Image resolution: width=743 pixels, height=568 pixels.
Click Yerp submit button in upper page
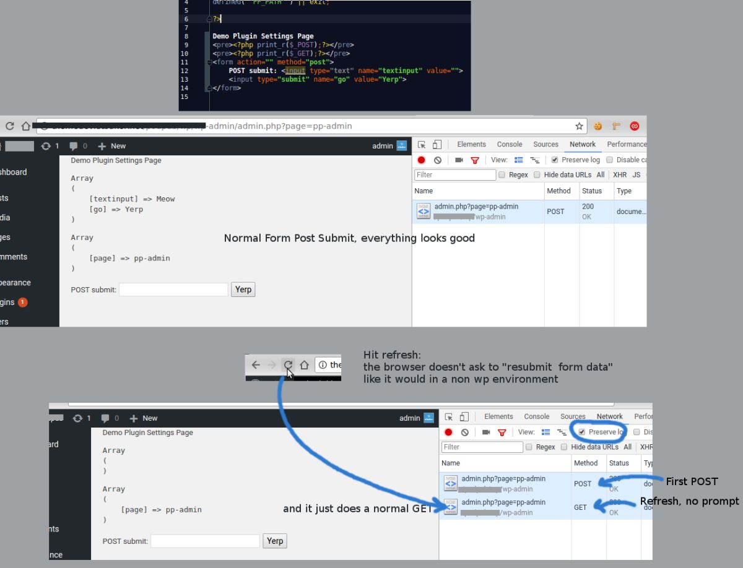click(243, 289)
